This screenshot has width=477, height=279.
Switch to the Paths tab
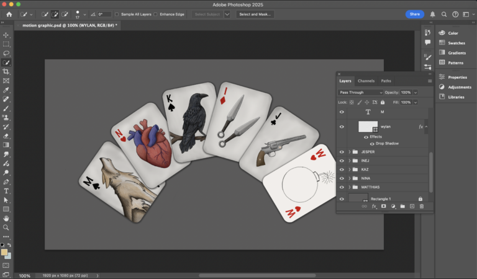coord(386,81)
